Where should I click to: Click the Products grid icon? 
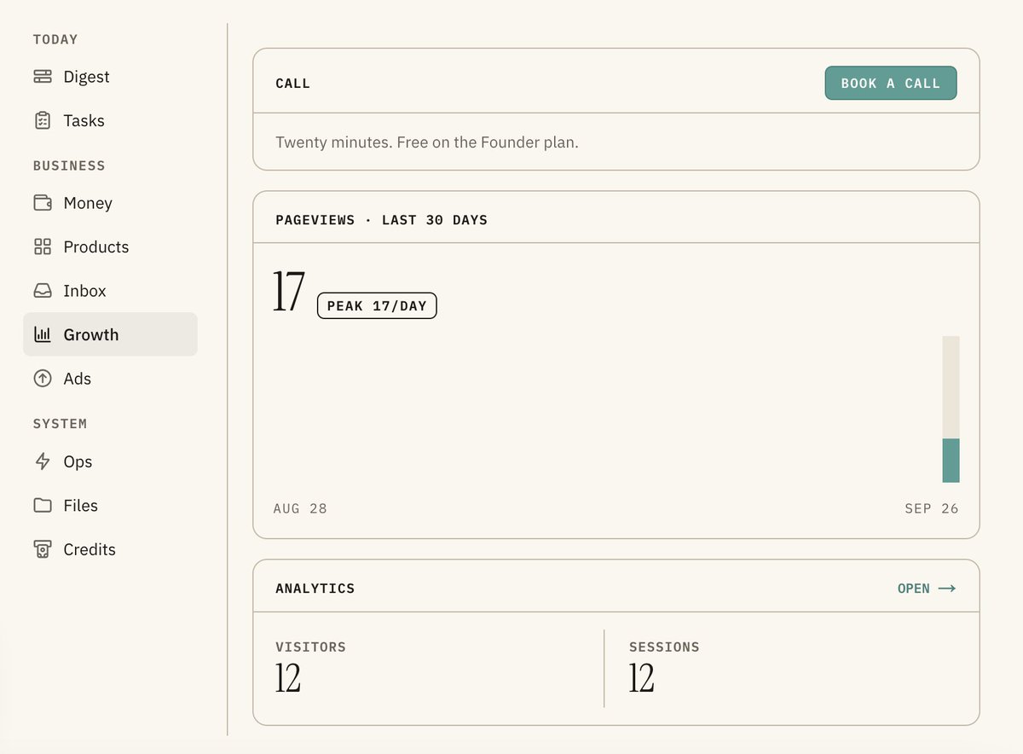[x=43, y=246]
